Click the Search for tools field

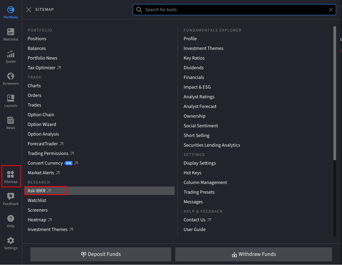click(x=228, y=9)
